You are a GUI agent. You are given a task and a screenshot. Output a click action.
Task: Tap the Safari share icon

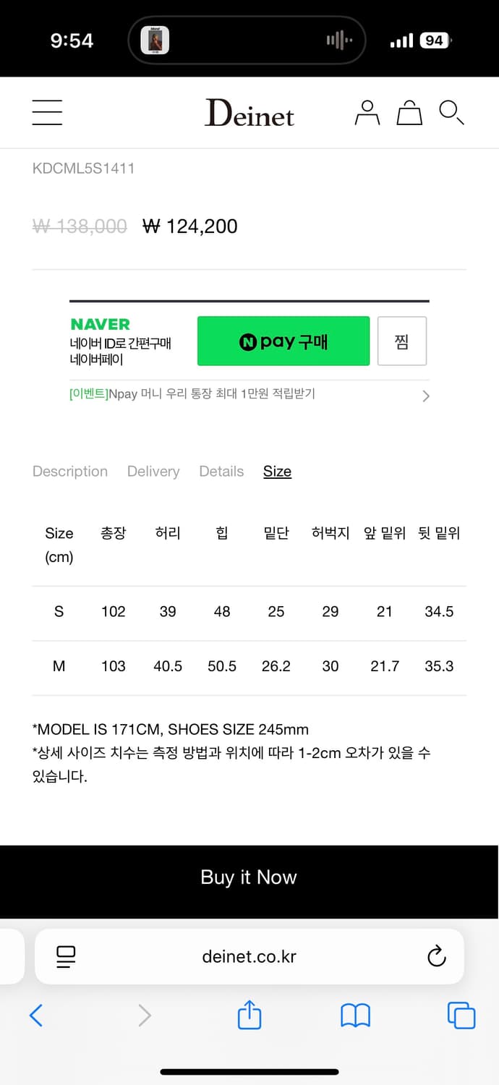point(249,1015)
